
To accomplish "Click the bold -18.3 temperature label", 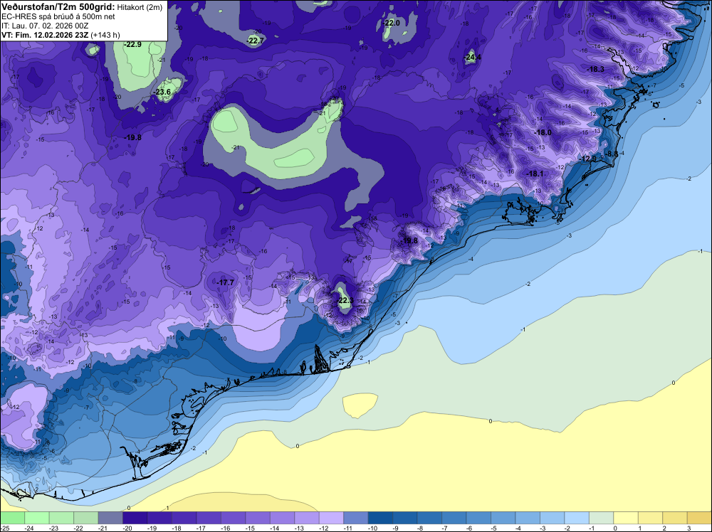I will tap(595, 70).
